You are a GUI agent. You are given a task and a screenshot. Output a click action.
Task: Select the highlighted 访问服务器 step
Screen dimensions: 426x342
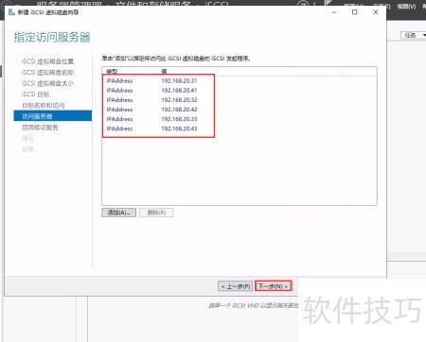pos(53,116)
